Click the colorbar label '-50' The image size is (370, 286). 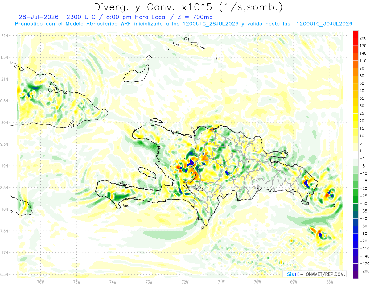pyautogui.click(x=364, y=226)
